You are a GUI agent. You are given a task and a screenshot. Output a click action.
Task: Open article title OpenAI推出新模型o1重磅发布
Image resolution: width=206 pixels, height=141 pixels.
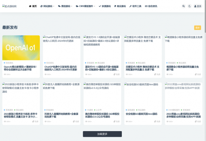click(20, 68)
